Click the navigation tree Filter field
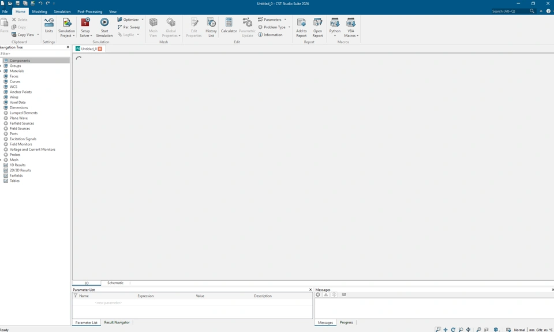Viewport: 554px width, 332px height. click(x=35, y=53)
